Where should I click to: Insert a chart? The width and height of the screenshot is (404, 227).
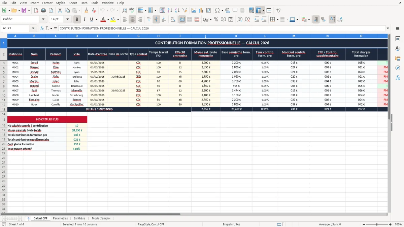(201, 10)
